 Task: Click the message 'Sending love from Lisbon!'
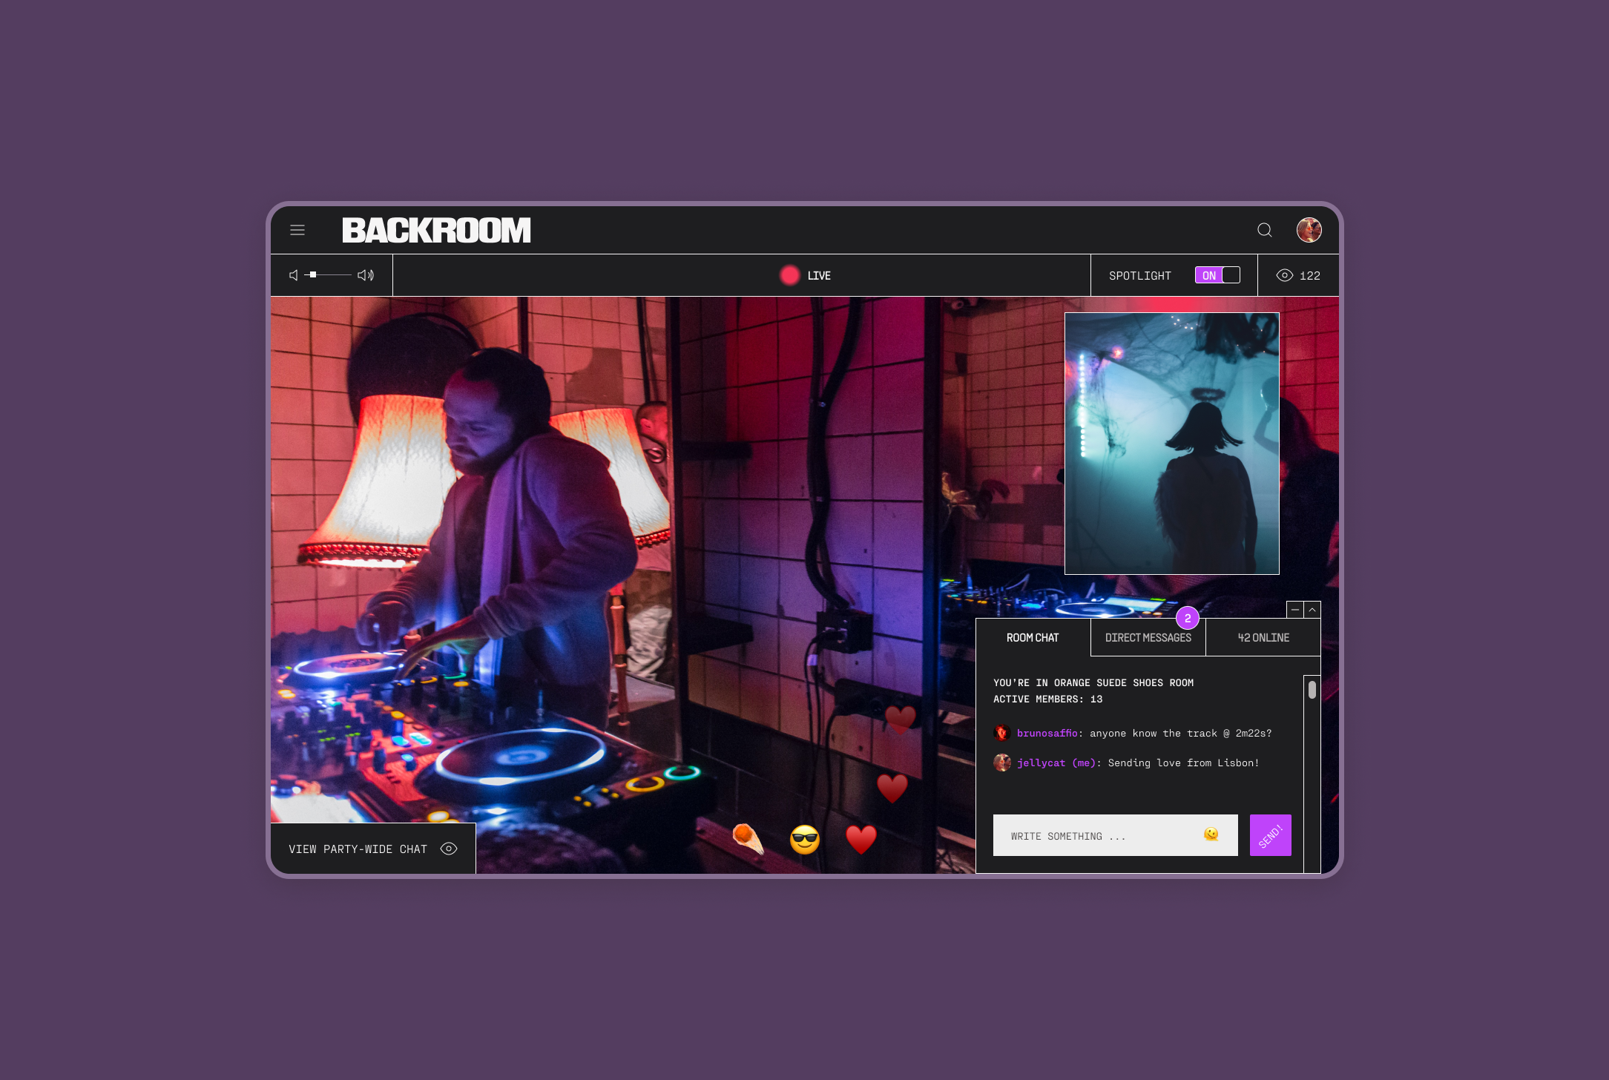point(1184,763)
